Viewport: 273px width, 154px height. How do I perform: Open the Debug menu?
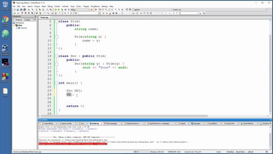50,6
